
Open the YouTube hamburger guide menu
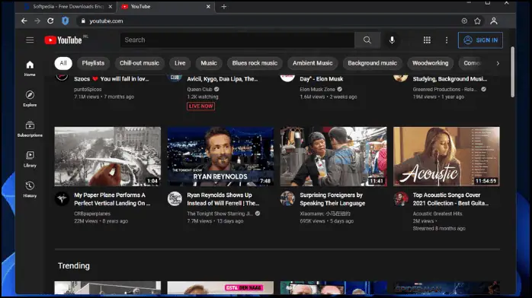click(30, 40)
